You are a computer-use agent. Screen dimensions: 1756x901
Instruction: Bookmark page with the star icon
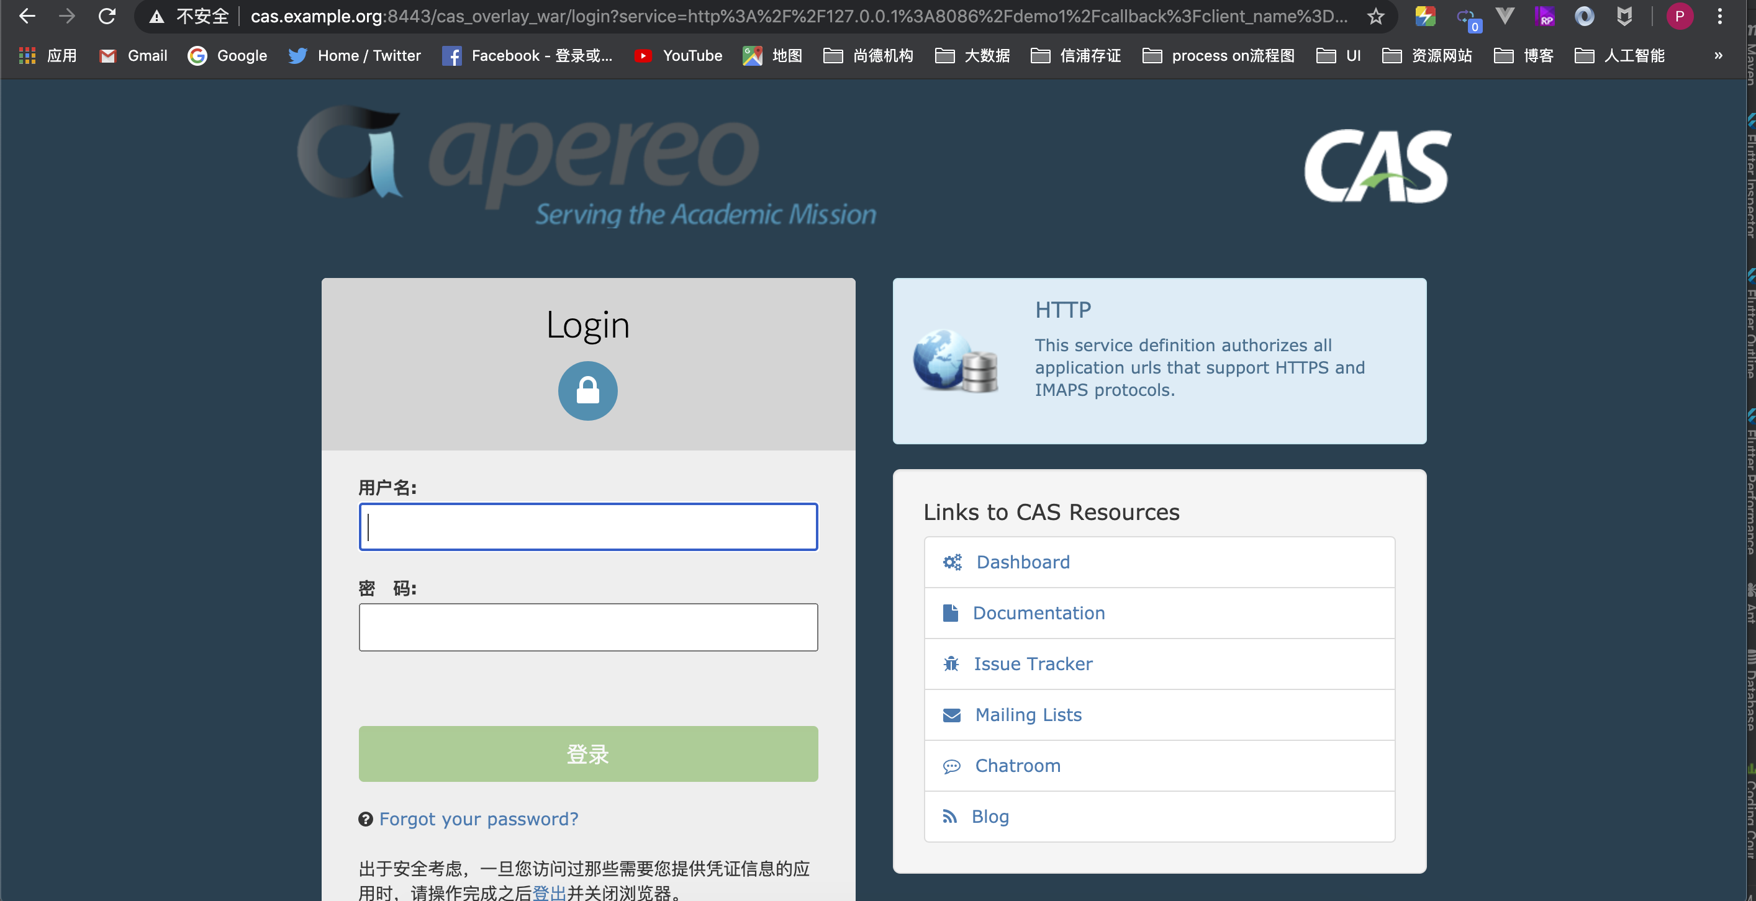[x=1375, y=16]
